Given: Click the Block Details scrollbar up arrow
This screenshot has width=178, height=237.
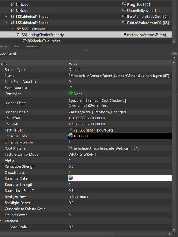Looking at the screenshot, I should click(174, 62).
